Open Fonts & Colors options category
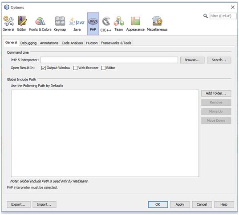 tap(40, 24)
